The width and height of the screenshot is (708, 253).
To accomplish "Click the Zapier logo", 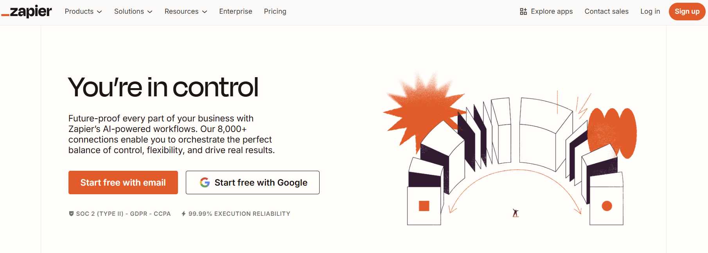I will coord(26,11).
